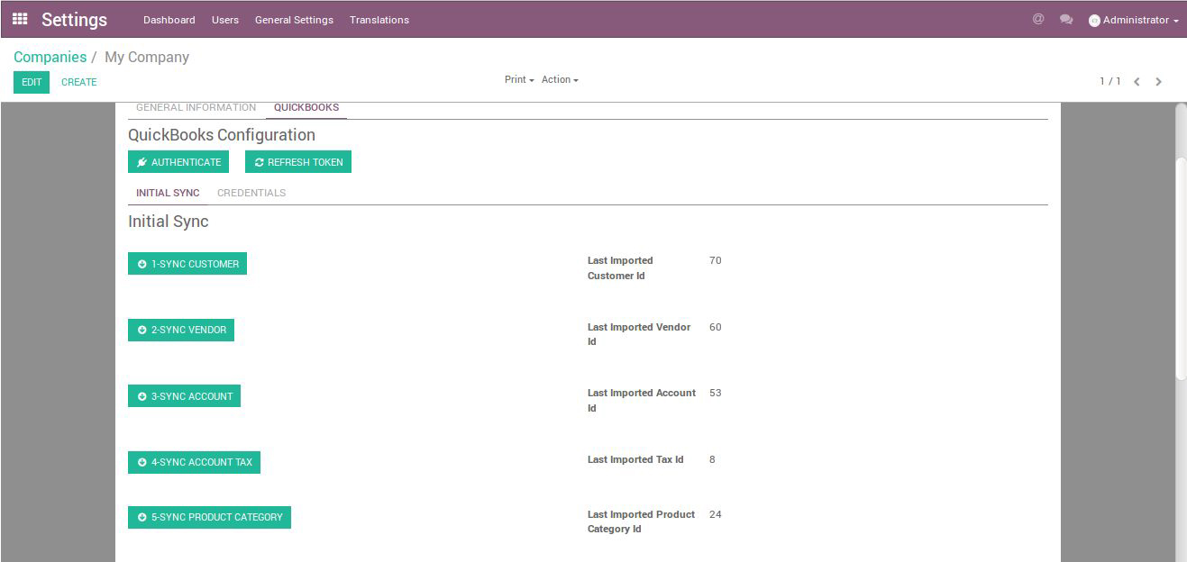Open the Translations menu
This screenshot has height=562, width=1187.
pos(379,20)
